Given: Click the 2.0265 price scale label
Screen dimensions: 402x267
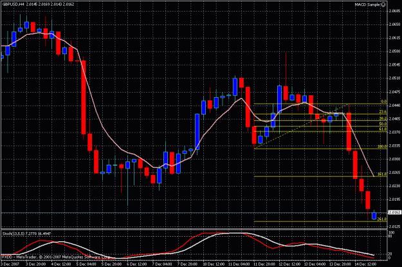Looking at the screenshot, I should click(x=394, y=172).
